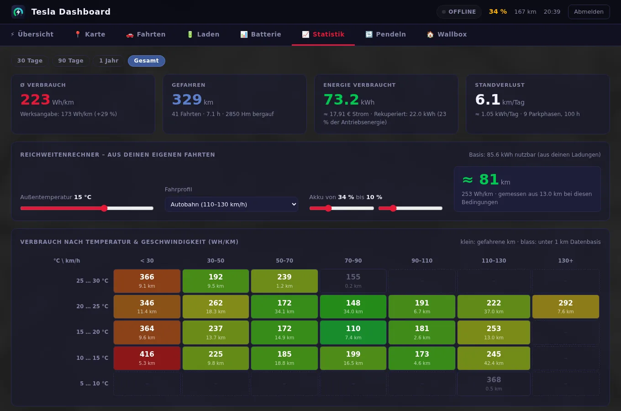Click the Akku start percentage slider handle

328,208
